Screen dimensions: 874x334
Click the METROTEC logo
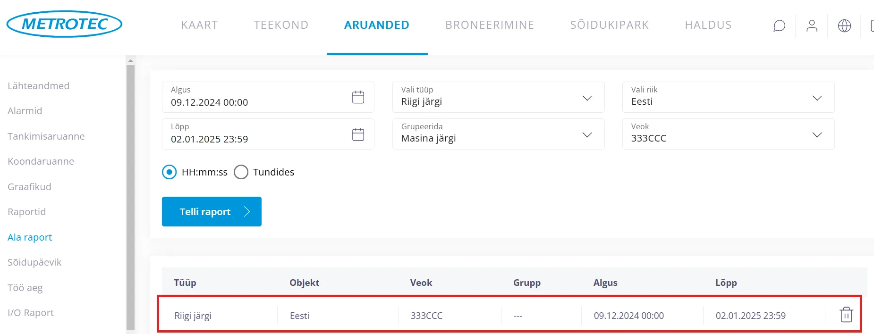[x=65, y=24]
